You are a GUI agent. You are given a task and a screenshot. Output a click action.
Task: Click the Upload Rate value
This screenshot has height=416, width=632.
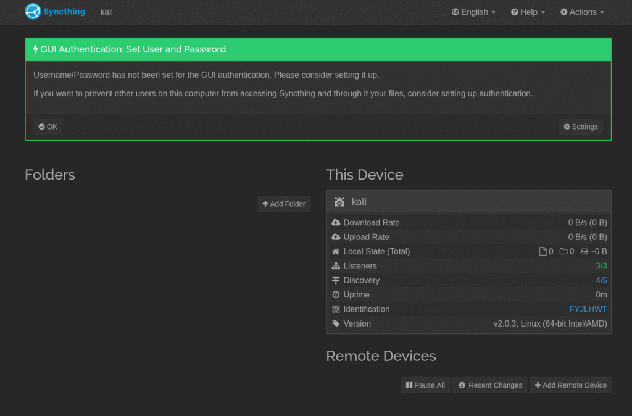[x=588, y=237]
